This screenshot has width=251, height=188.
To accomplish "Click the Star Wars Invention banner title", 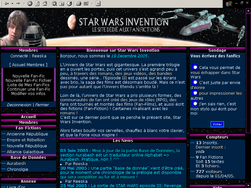I will tap(124, 22).
